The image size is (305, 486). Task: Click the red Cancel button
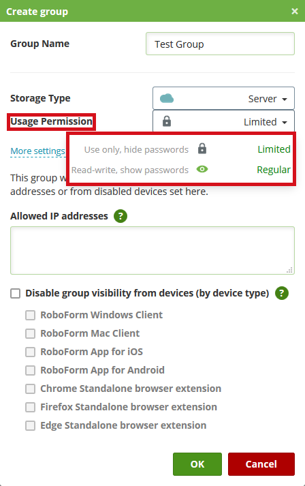click(261, 464)
